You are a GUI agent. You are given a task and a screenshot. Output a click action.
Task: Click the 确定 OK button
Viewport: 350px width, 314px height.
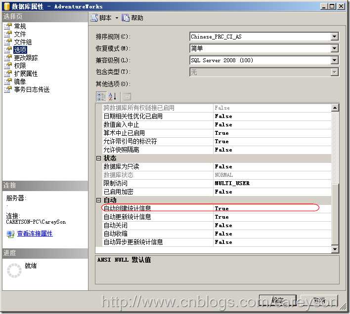278,301
